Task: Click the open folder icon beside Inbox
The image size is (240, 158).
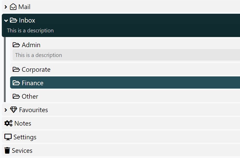Action: pos(14,20)
